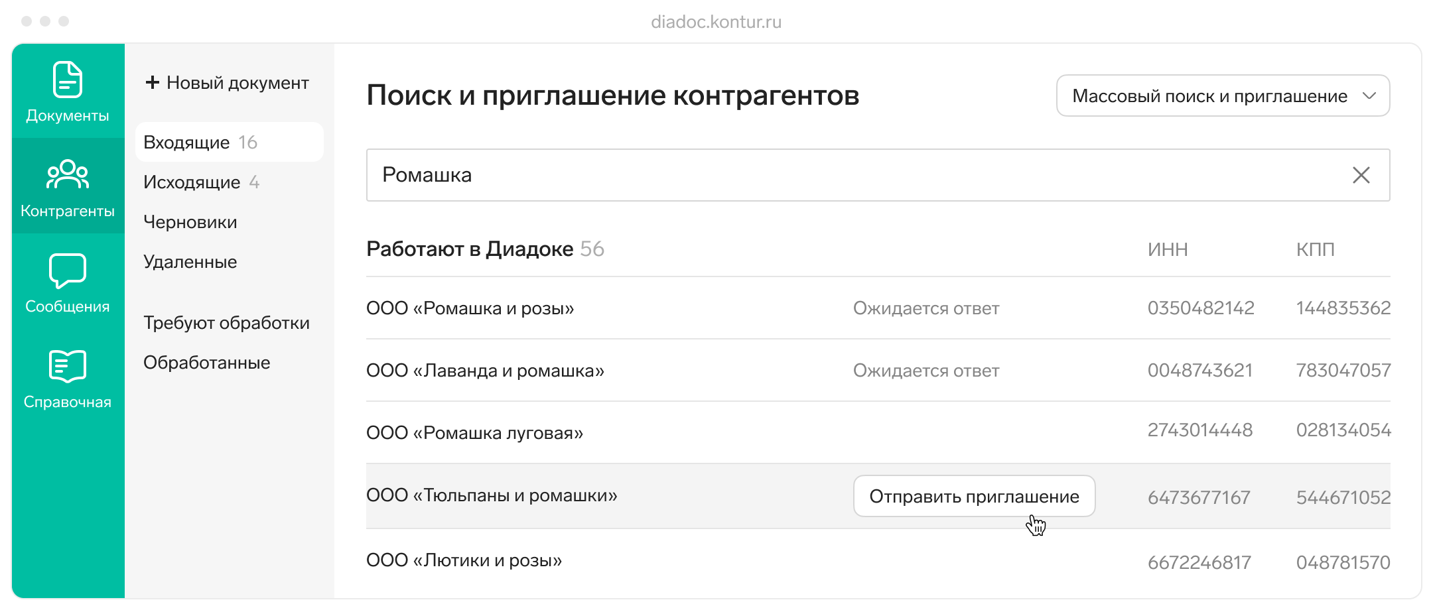Select Требуют обработки filter
Screen dimensions: 1433x610
point(226,323)
